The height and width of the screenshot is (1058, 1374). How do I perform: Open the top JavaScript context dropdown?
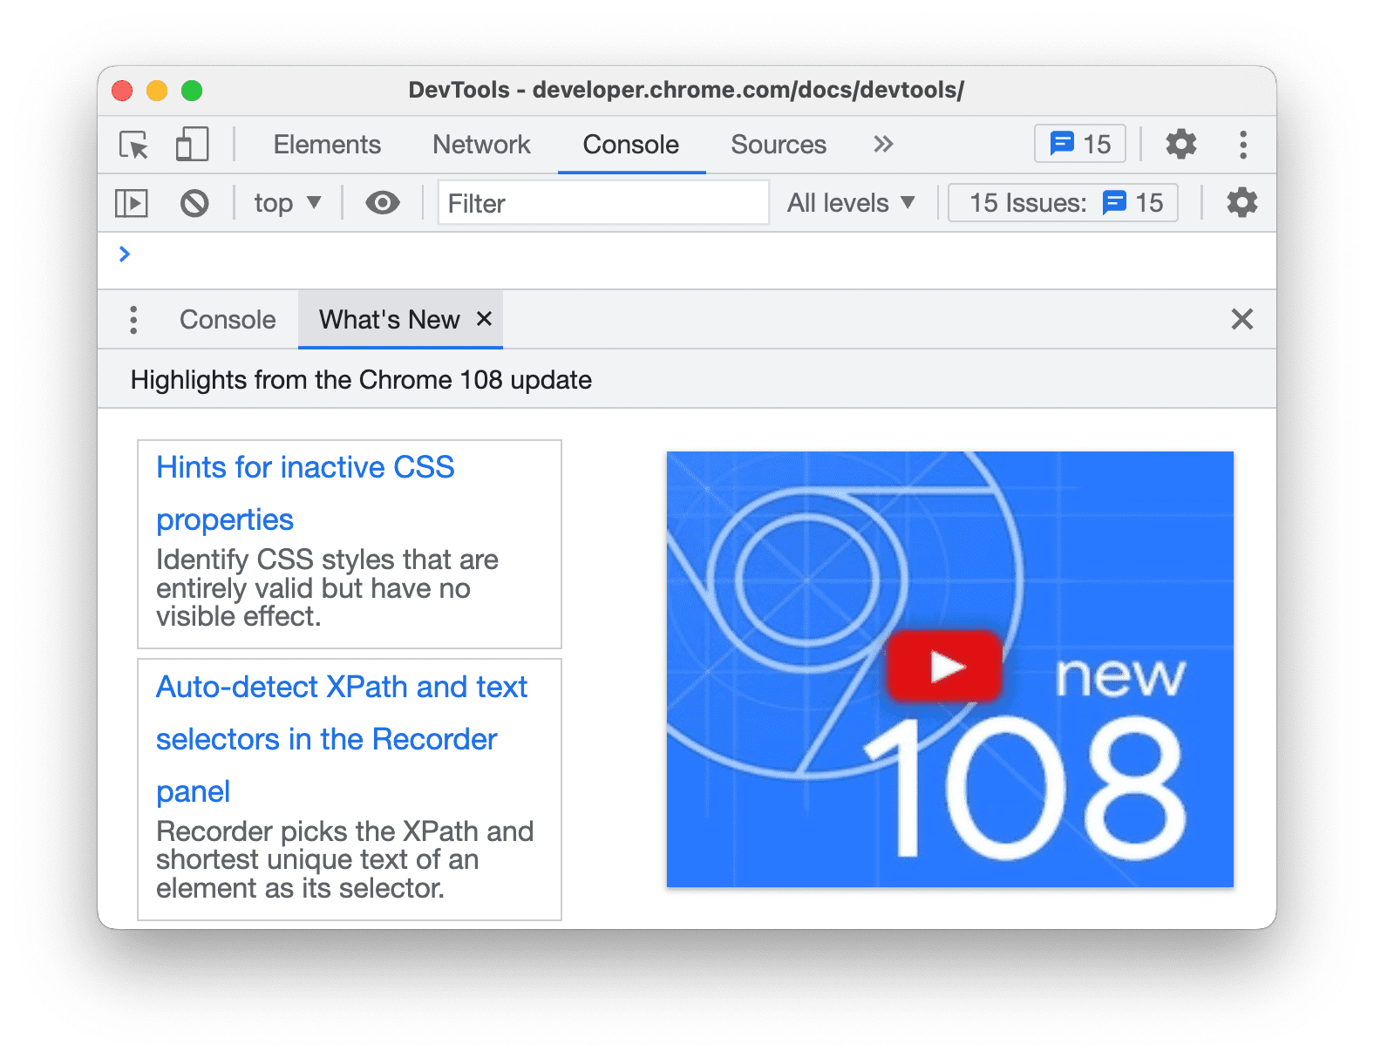pos(287,203)
